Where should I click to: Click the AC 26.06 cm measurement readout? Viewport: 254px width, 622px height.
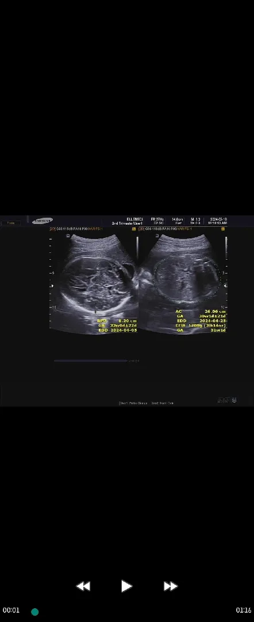201,312
